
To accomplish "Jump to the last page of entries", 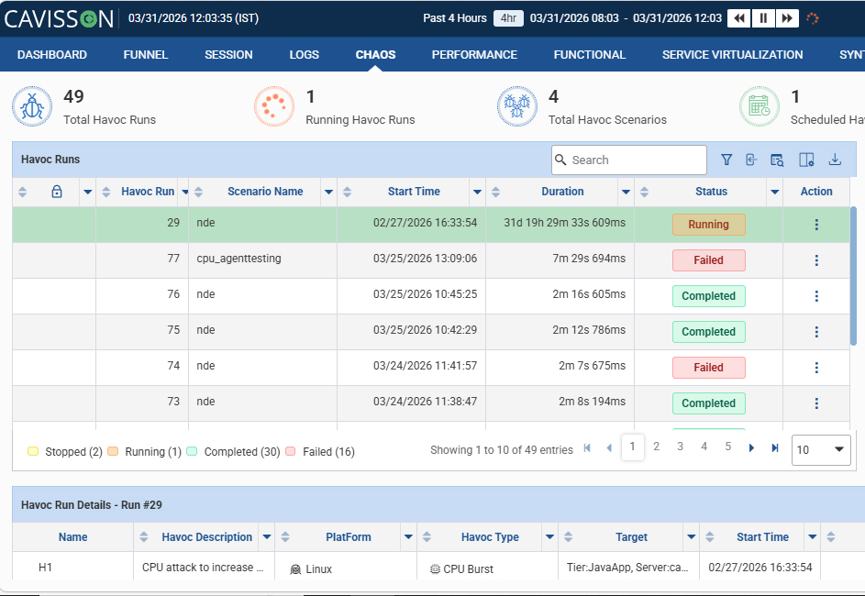I will click(775, 447).
